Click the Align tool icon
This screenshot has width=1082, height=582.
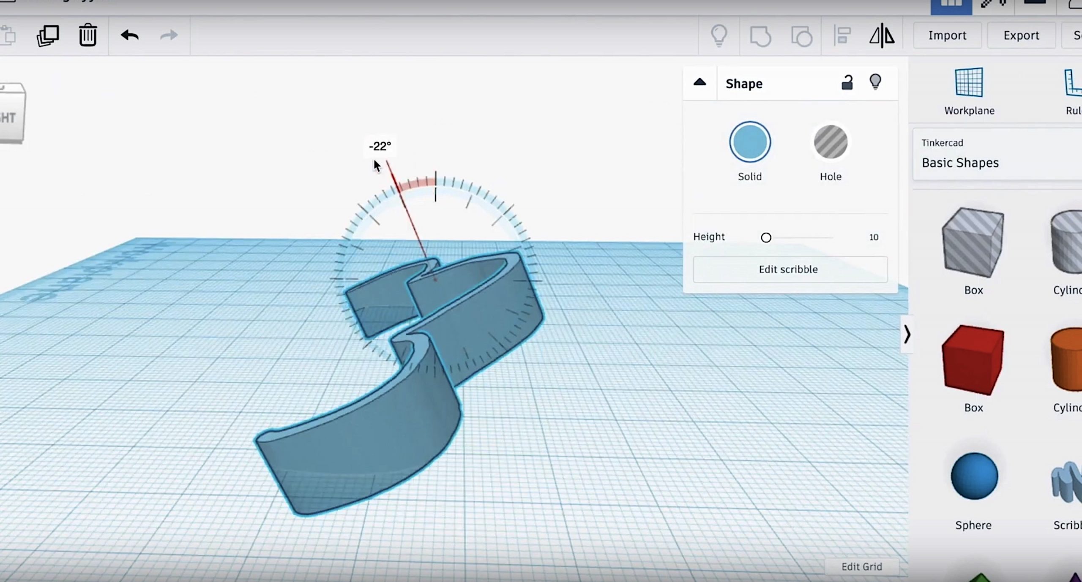(842, 35)
